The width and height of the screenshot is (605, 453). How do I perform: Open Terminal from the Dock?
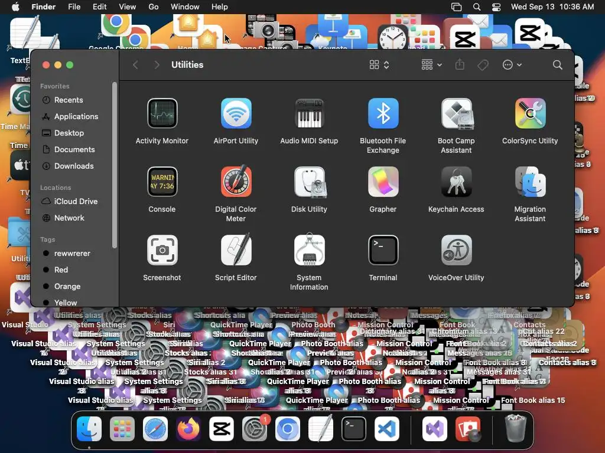click(354, 429)
